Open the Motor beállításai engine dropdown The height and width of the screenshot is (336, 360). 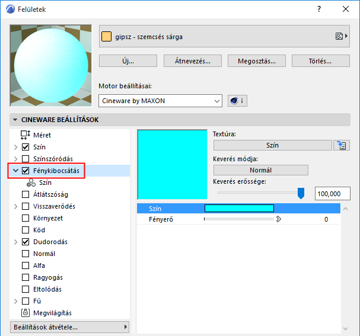tap(160, 101)
